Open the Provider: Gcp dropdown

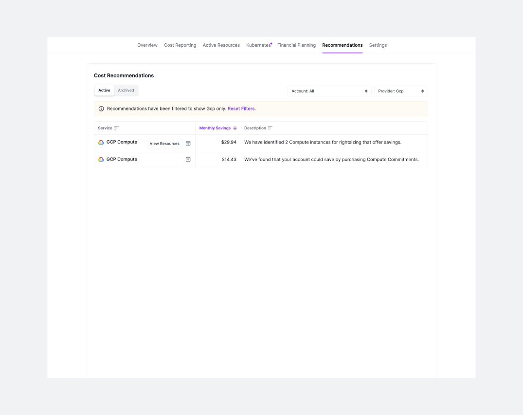tap(400, 91)
